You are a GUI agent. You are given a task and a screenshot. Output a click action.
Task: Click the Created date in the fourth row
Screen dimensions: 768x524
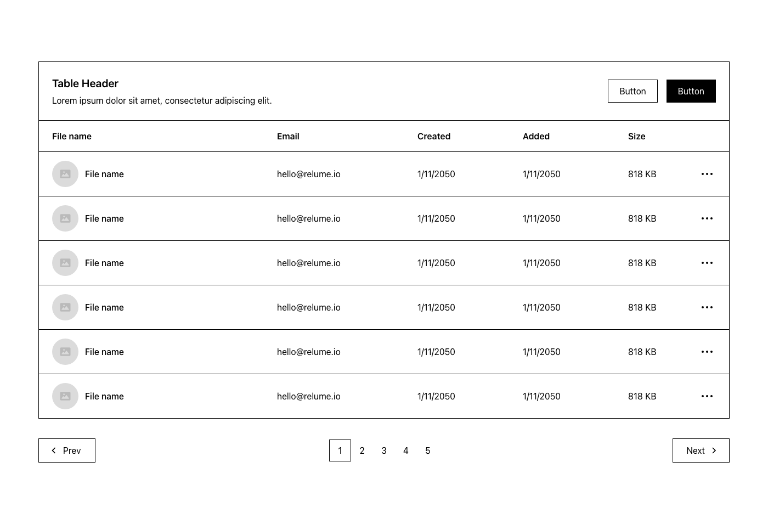coord(436,307)
